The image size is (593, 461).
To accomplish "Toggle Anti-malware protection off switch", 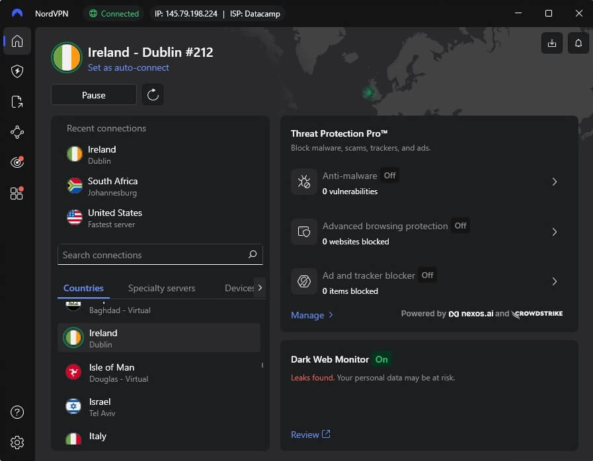I will click(389, 175).
